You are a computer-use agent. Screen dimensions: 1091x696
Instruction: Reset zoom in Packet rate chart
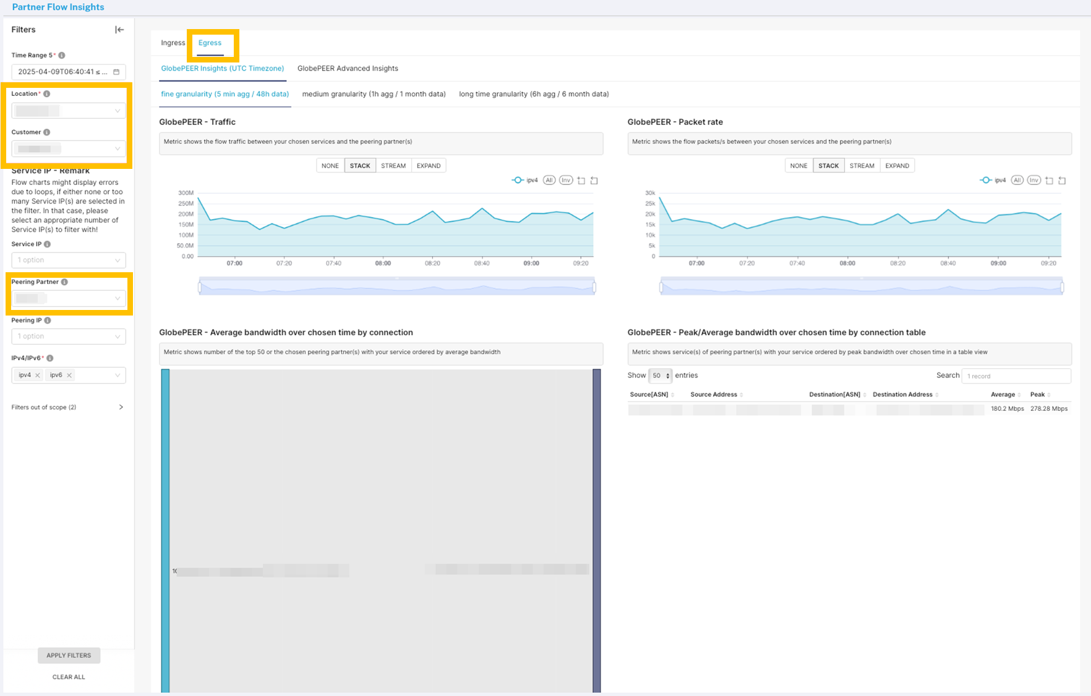click(x=1063, y=180)
